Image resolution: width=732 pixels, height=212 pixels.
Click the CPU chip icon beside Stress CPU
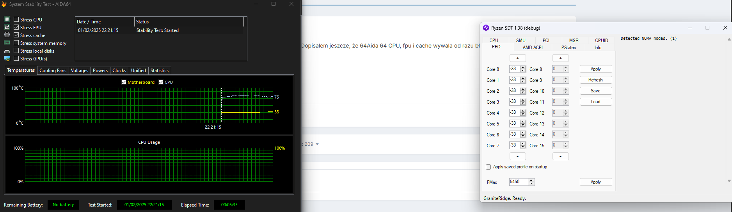(x=7, y=19)
